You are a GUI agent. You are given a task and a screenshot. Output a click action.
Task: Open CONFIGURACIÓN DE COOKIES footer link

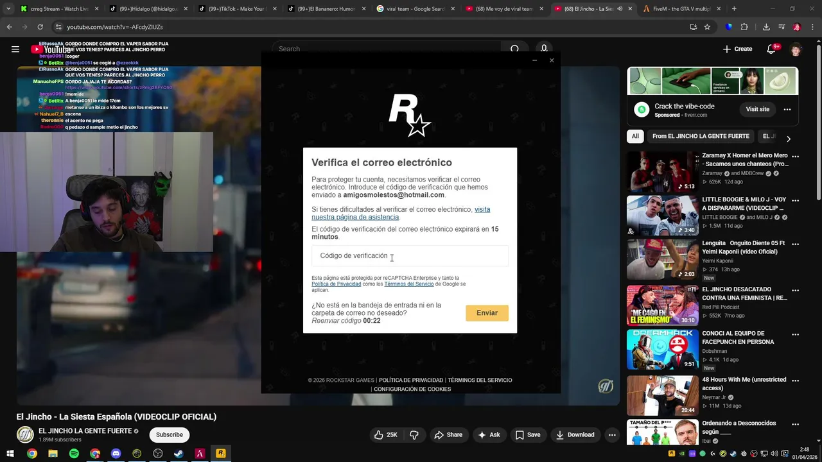pos(412,389)
